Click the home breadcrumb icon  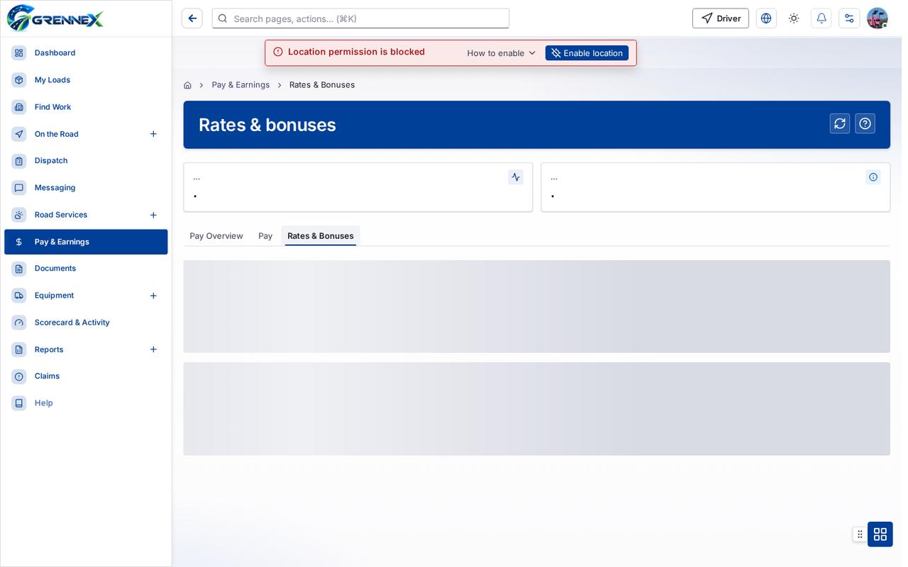tap(187, 85)
